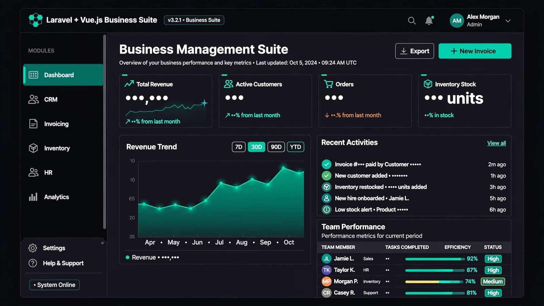Select the YTD revenue range

pos(295,147)
